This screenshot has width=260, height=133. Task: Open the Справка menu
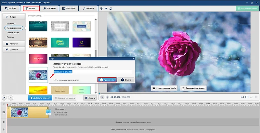(46, 3)
